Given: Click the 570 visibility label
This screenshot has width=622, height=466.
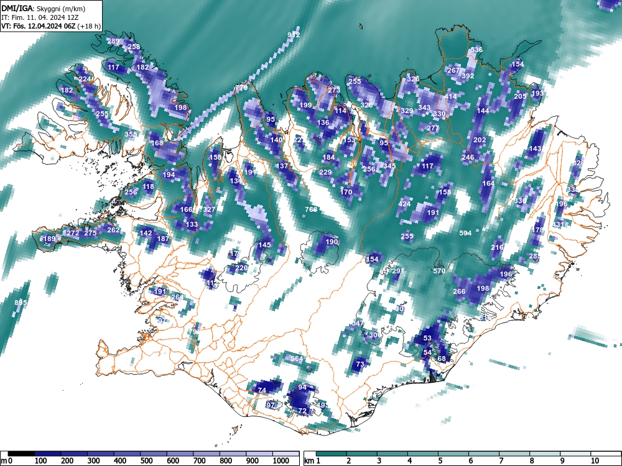Looking at the screenshot, I should click(439, 271).
